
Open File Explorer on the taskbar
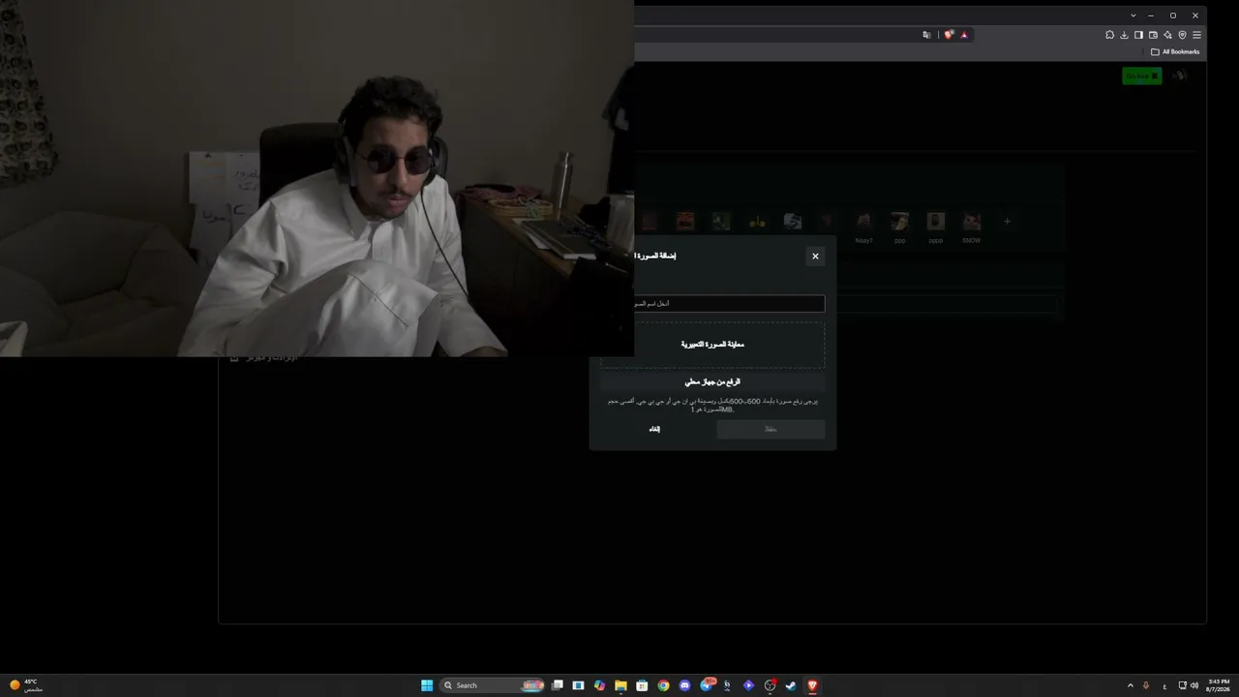(620, 685)
